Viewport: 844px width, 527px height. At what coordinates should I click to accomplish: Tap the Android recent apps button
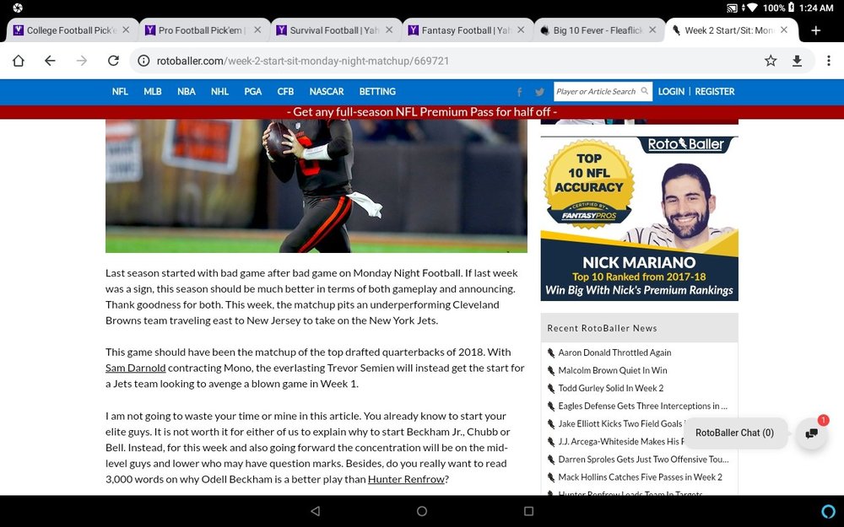coord(528,511)
